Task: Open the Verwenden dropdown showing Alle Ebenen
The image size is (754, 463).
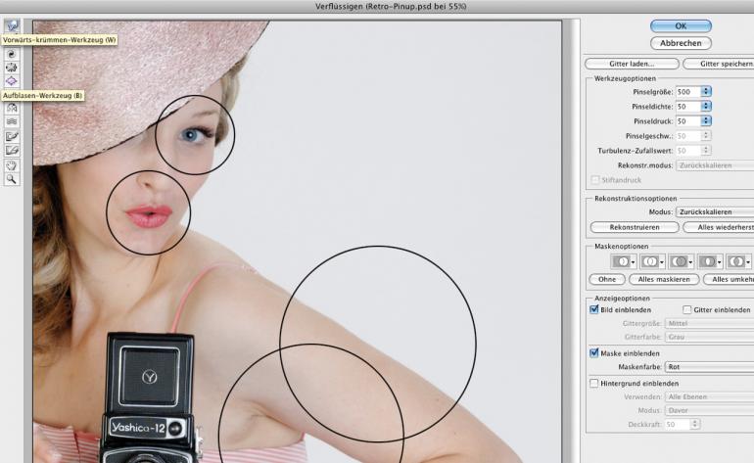Action: pos(709,396)
